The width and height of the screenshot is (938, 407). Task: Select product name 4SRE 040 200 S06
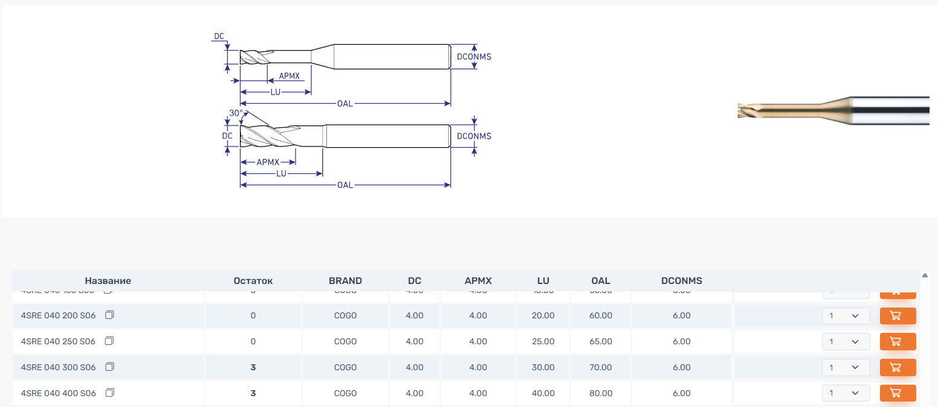(58, 316)
